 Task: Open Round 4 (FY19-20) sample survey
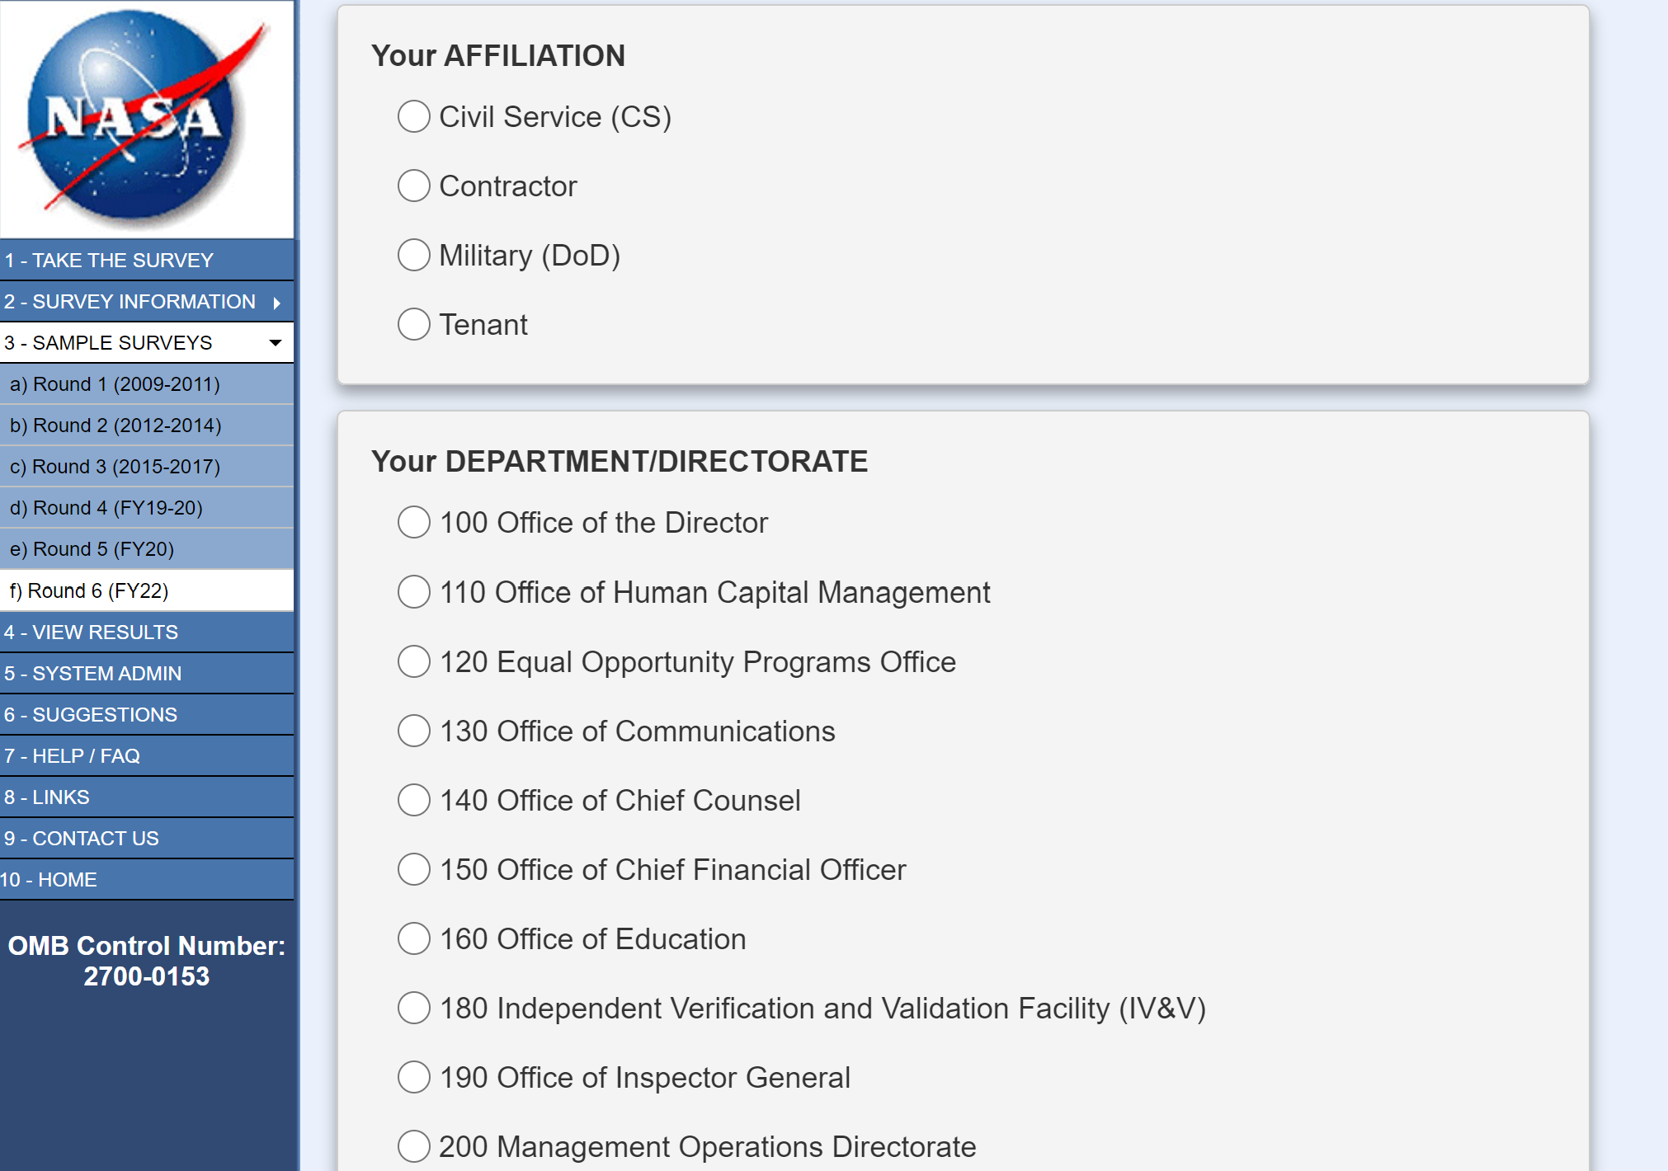tap(106, 508)
